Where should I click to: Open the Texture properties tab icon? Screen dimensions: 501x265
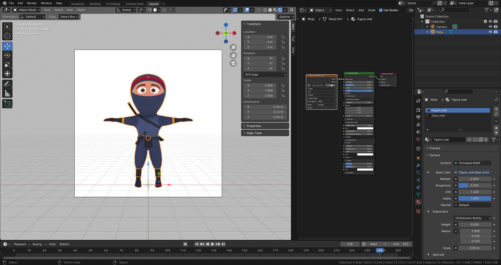[418, 211]
